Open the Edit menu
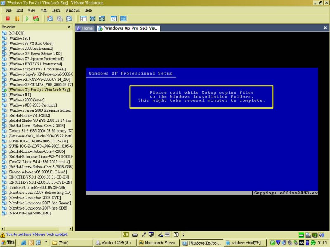330x247 pixels. pos(20,10)
